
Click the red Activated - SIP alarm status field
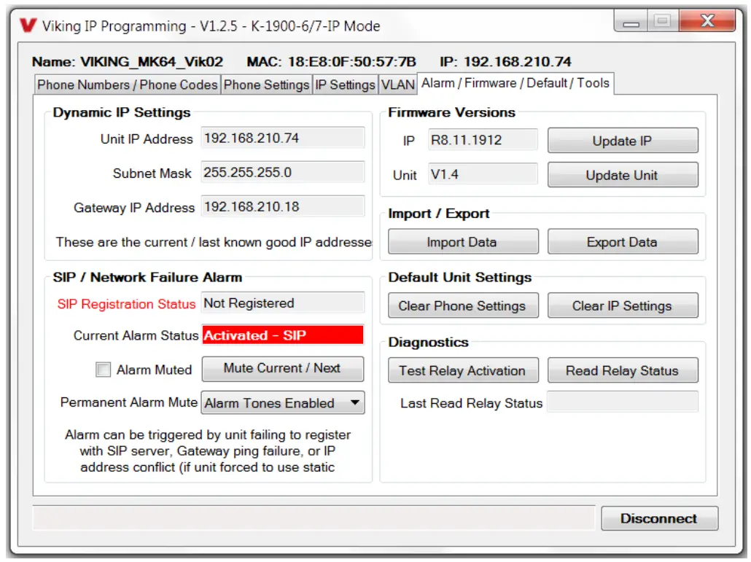(283, 335)
